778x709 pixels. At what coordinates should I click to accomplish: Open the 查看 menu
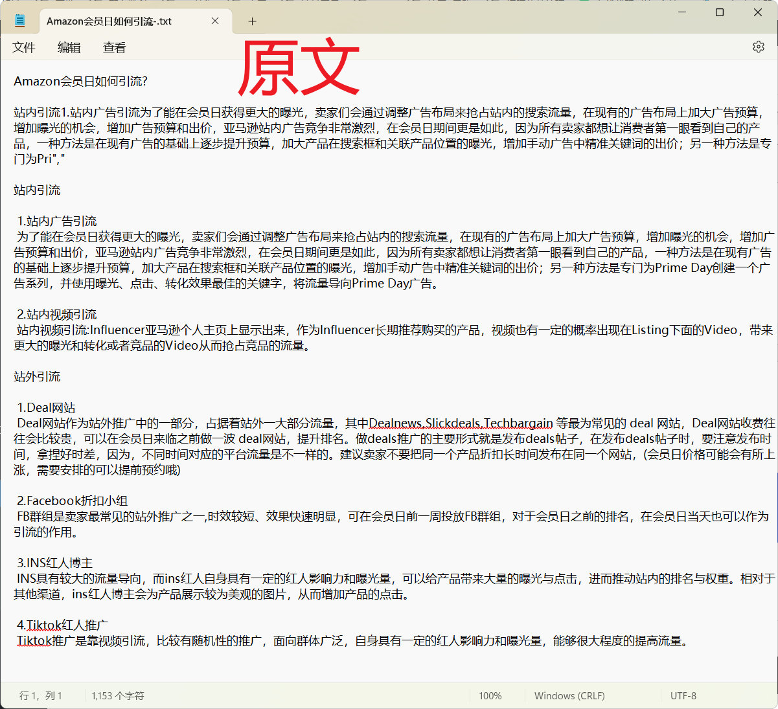tap(115, 47)
